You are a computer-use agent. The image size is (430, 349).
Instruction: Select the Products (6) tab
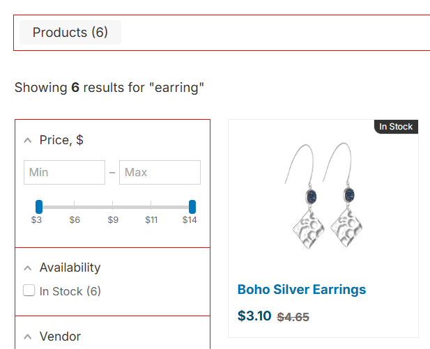pos(70,33)
